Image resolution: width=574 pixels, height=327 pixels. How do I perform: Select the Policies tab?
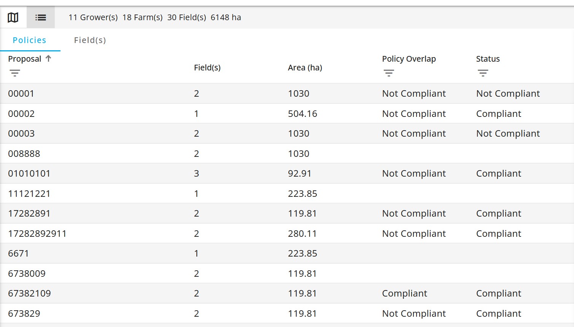pyautogui.click(x=29, y=40)
